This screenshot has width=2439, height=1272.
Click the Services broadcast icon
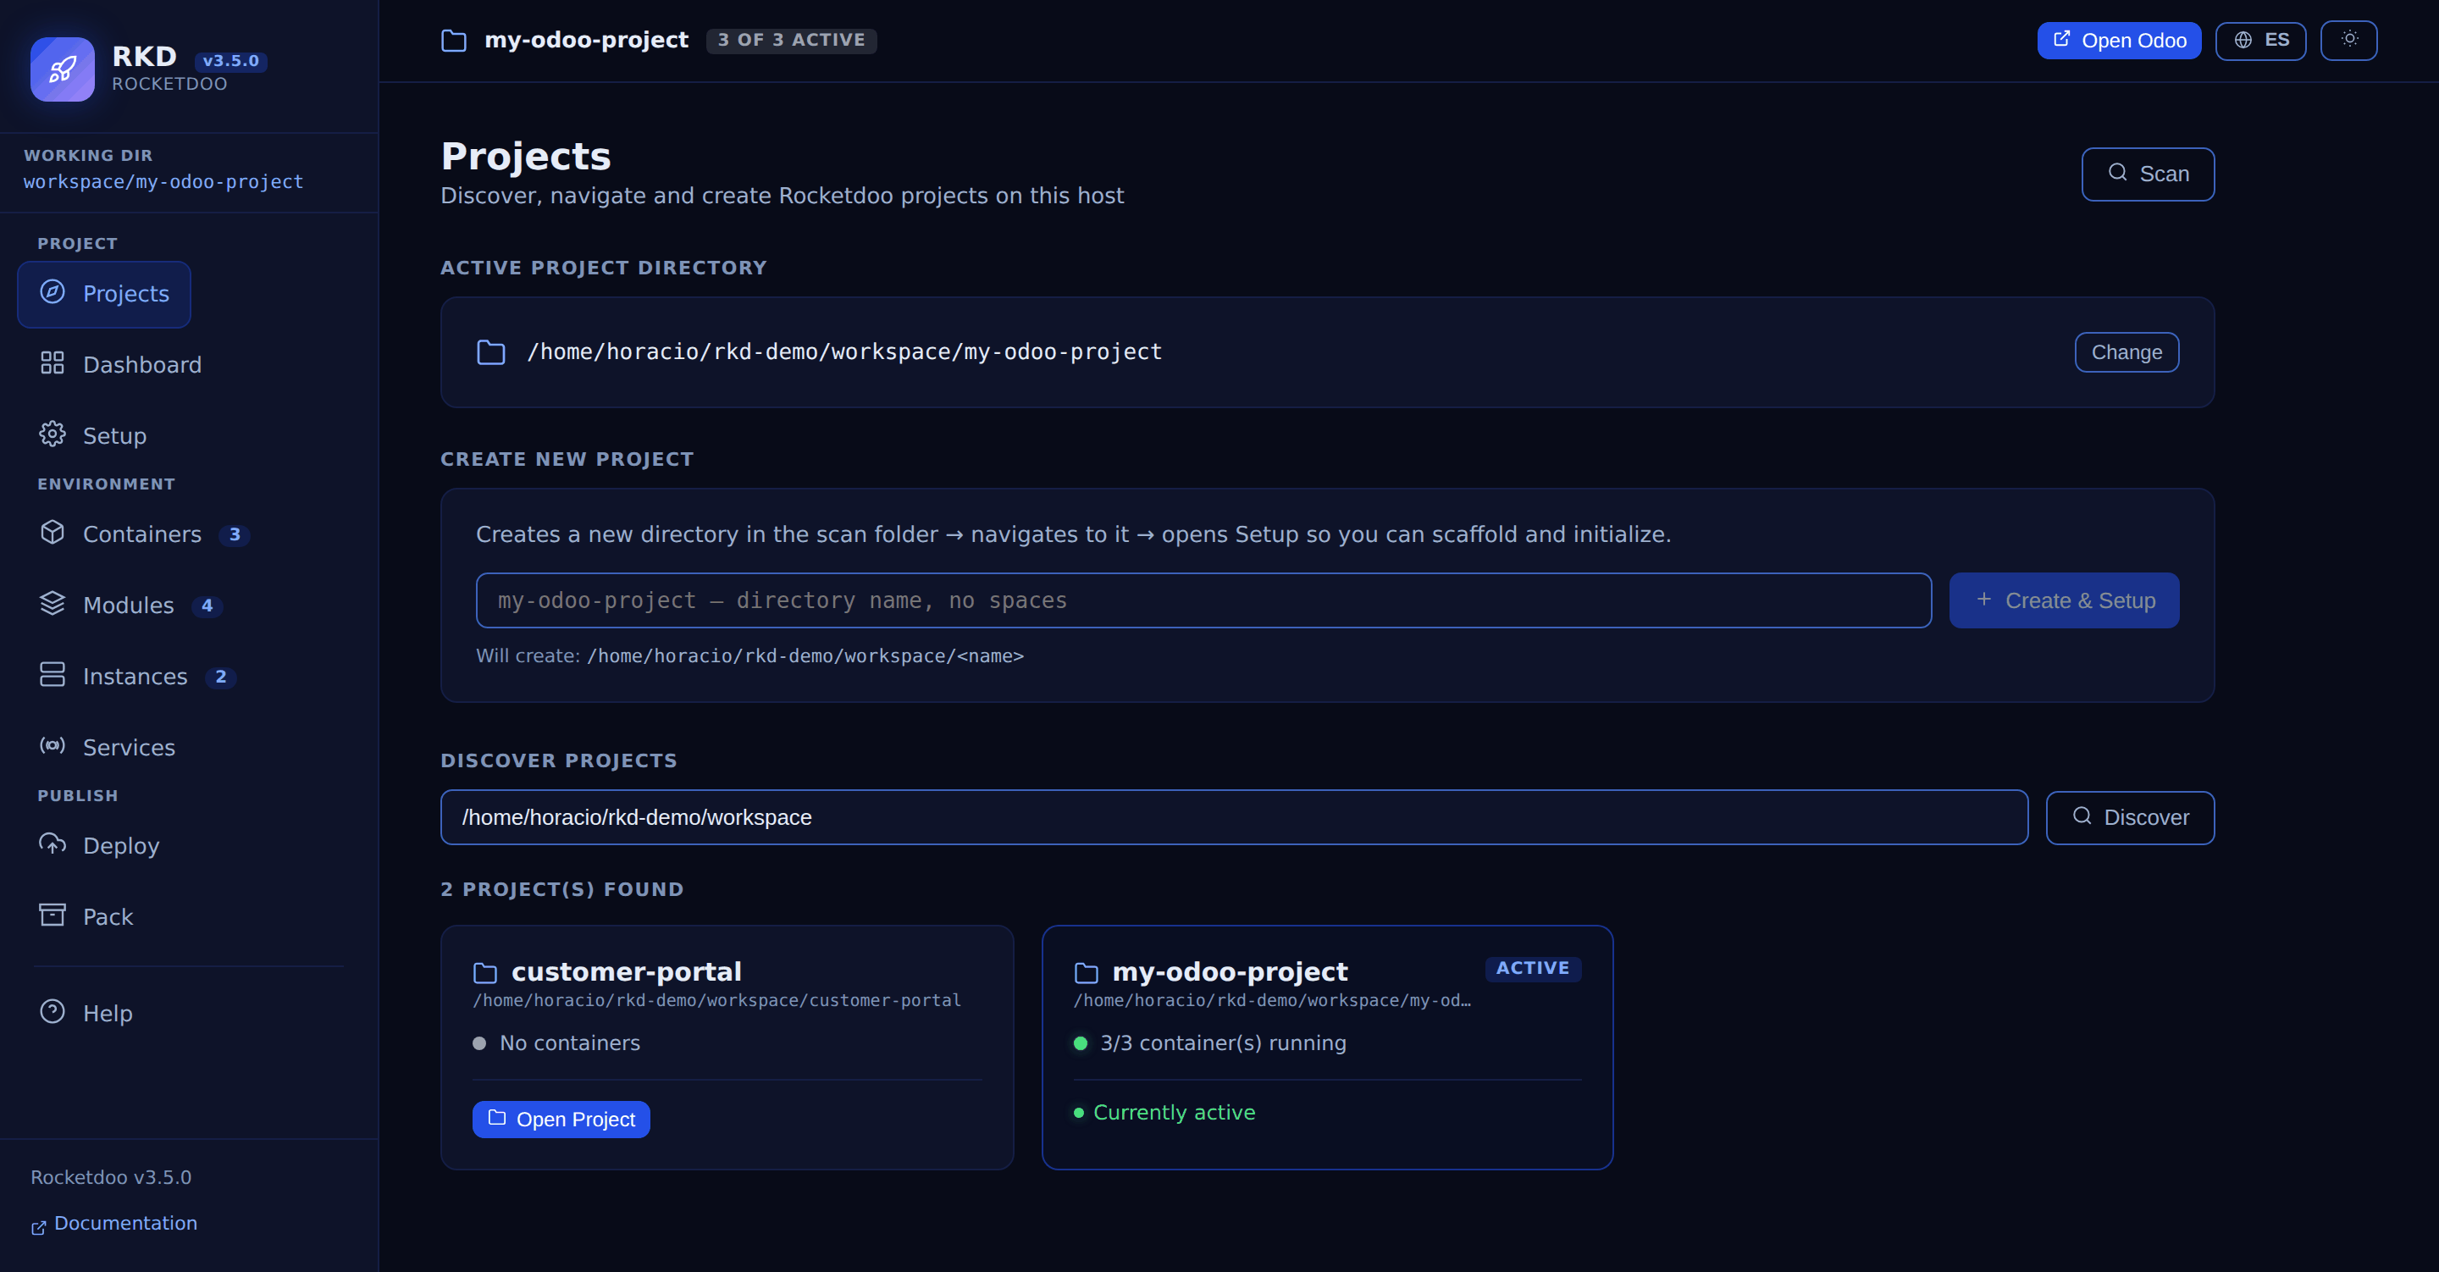point(53,746)
